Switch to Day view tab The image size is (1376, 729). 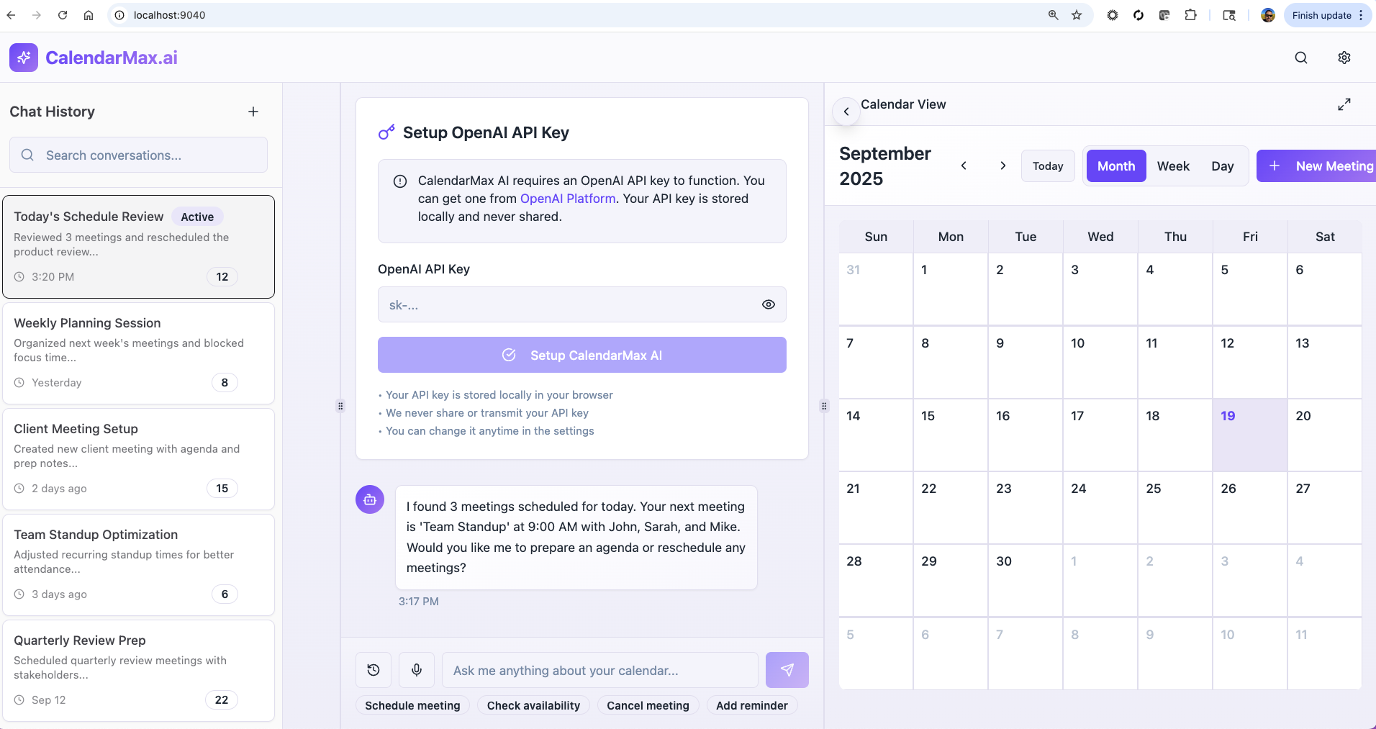1222,166
